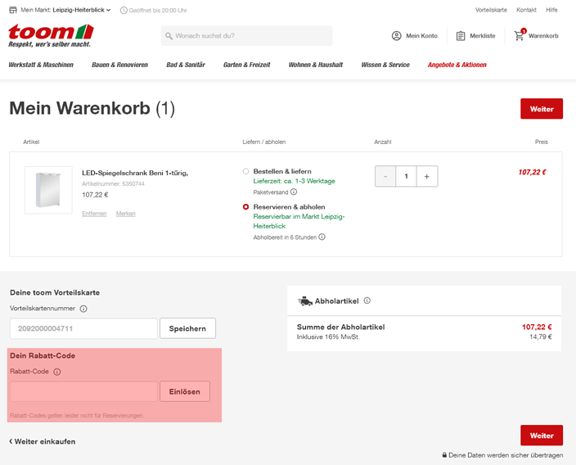Open the Kontakt link
The height and width of the screenshot is (465, 576).
(526, 10)
